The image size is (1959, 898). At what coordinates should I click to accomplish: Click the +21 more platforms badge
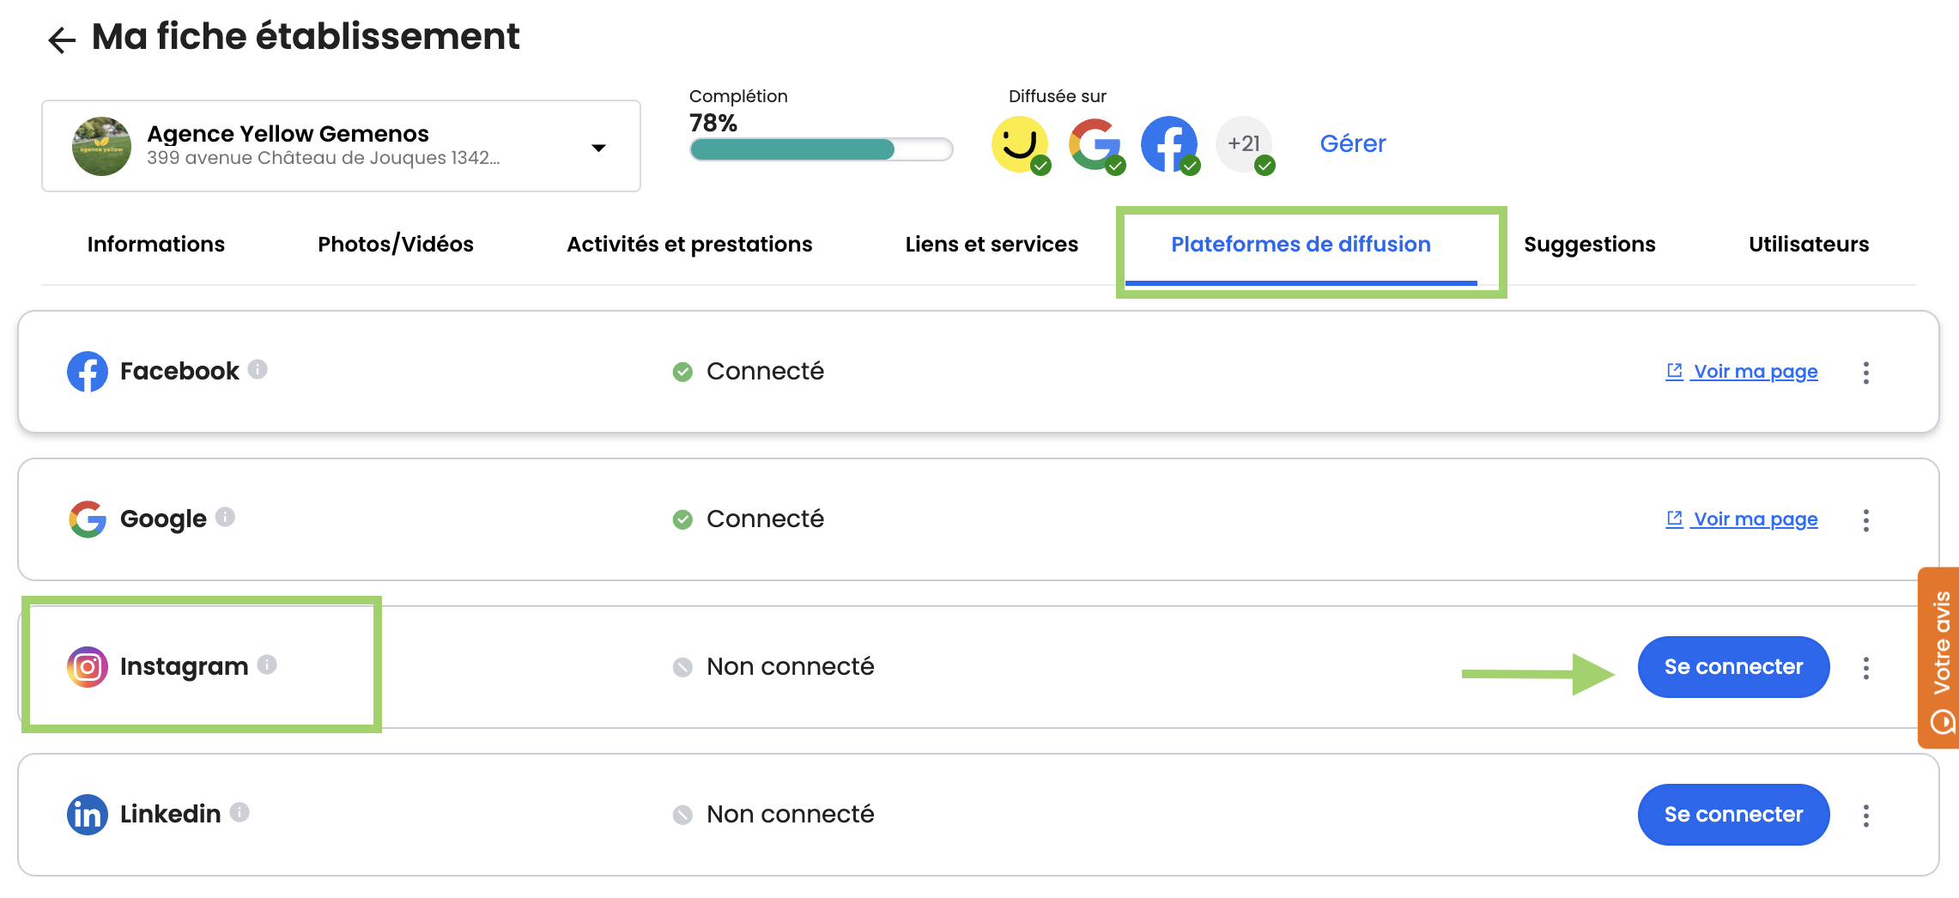point(1244,144)
